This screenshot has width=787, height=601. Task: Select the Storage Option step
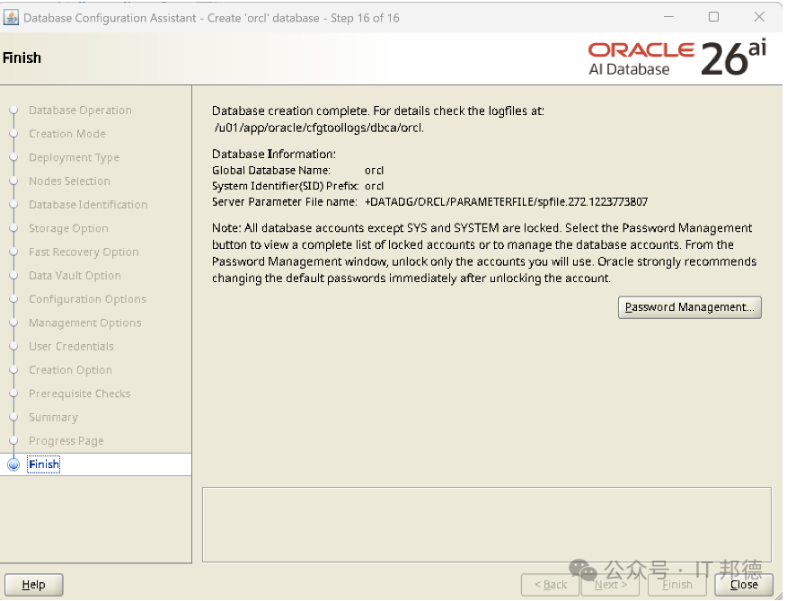pyautogui.click(x=68, y=228)
